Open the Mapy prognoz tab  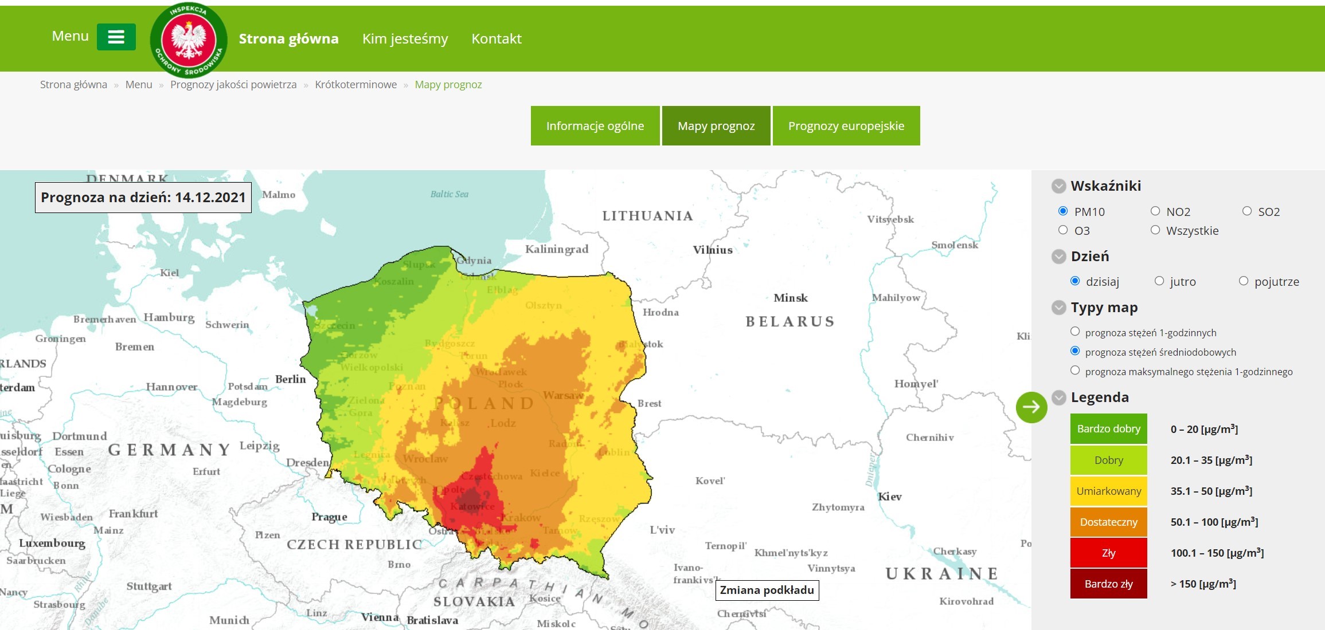(x=716, y=125)
